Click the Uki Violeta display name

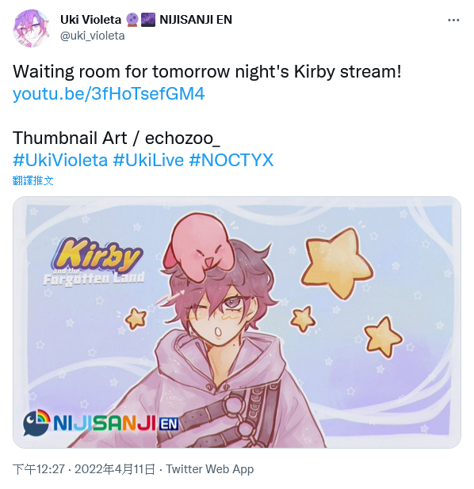(90, 20)
